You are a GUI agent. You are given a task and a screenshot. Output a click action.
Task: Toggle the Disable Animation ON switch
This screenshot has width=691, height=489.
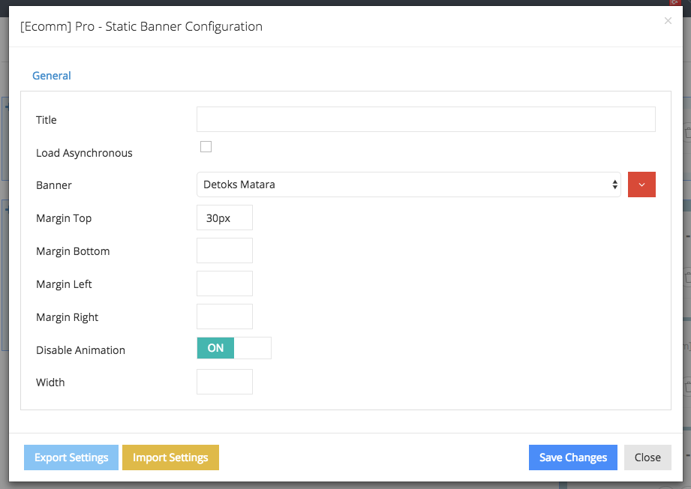(234, 348)
